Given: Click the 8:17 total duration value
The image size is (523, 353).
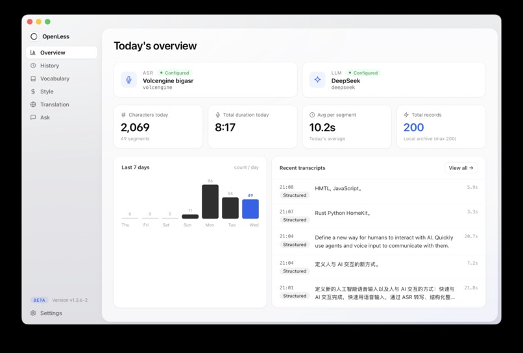Looking at the screenshot, I should [225, 127].
